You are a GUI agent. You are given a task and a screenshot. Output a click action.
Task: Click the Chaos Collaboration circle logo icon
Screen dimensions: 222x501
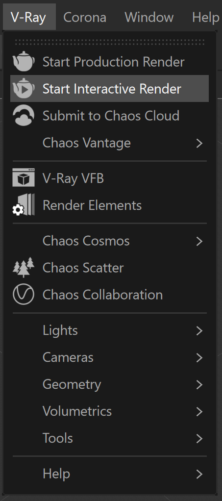(24, 294)
